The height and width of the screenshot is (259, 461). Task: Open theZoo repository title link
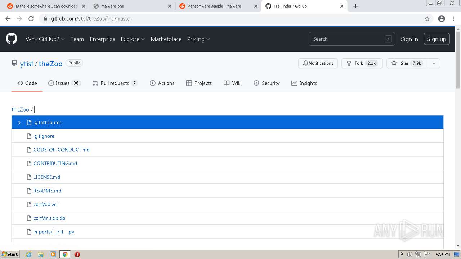[50, 64]
